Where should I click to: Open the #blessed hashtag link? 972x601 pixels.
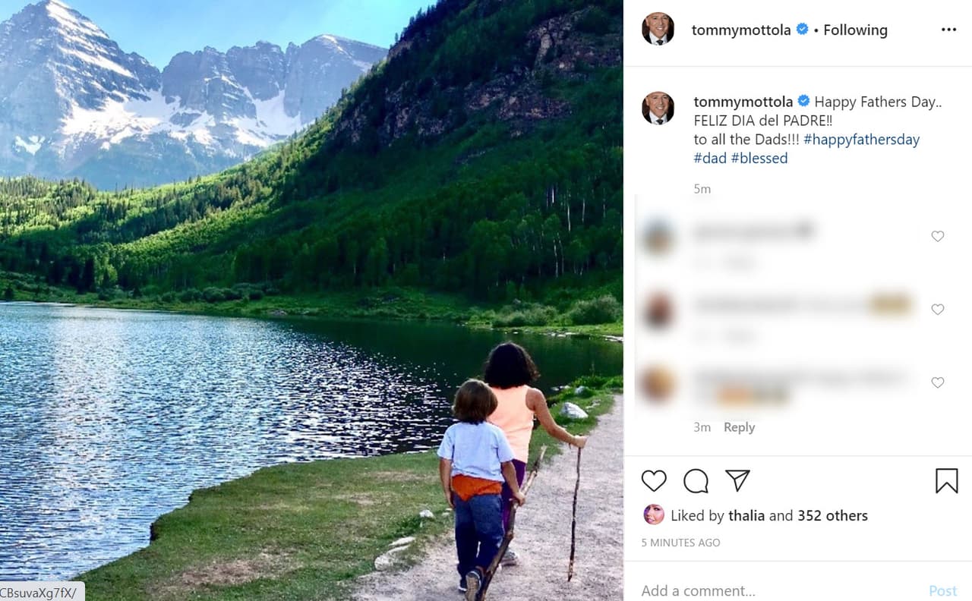pyautogui.click(x=759, y=159)
